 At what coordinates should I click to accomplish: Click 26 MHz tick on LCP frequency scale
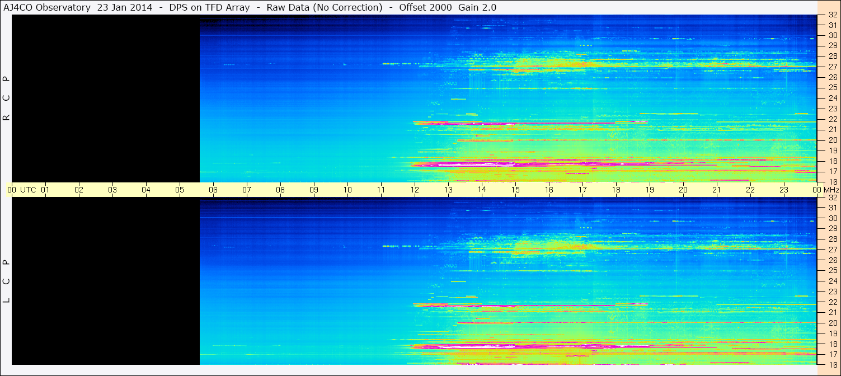833,260
